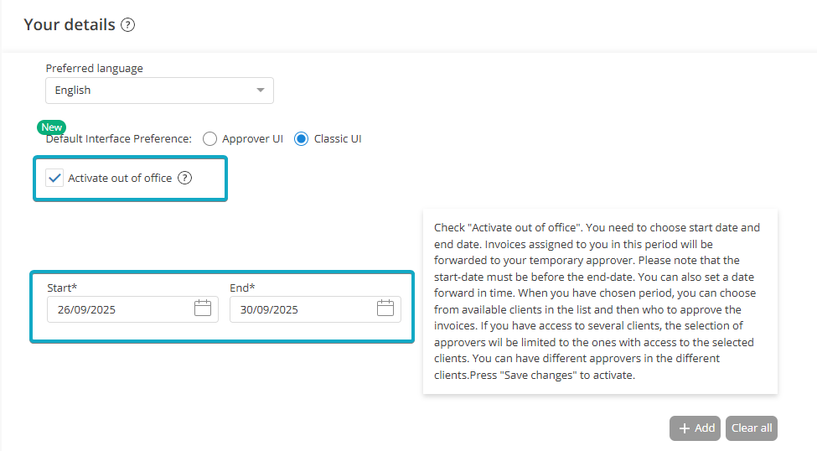The image size is (817, 451).
Task: Select the Classic UI radio button
Action: coord(302,138)
